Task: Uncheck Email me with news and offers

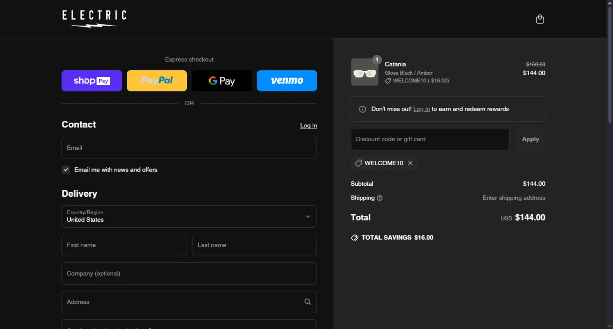Action: [66, 170]
